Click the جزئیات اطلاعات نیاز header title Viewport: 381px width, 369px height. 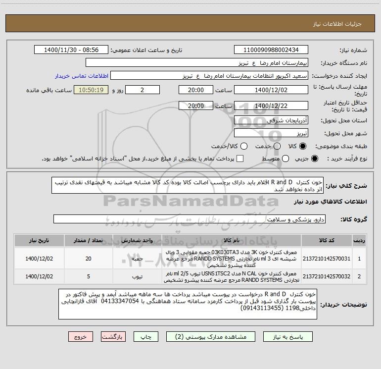(337, 24)
